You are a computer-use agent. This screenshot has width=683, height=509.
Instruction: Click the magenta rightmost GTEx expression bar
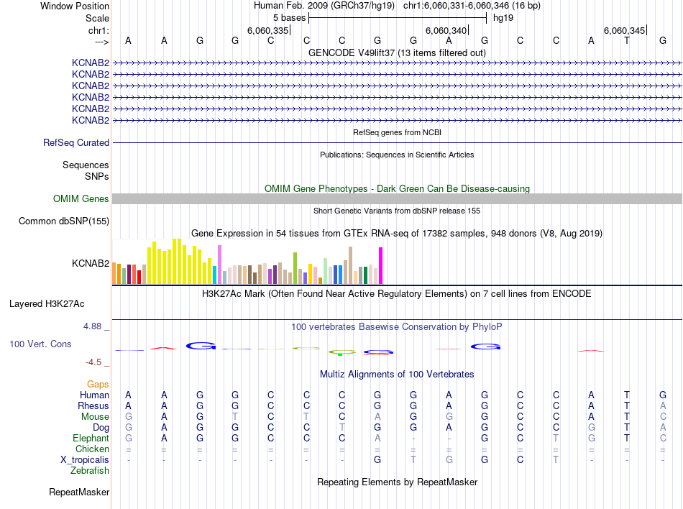[x=381, y=265]
